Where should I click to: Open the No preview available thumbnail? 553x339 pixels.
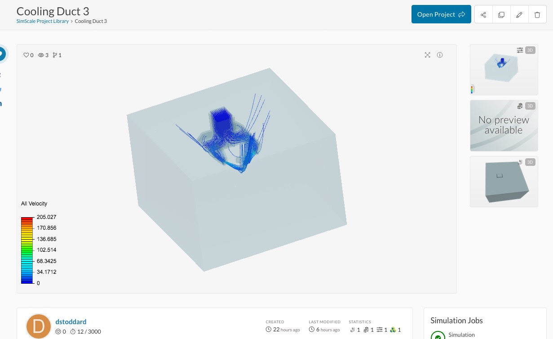(504, 125)
